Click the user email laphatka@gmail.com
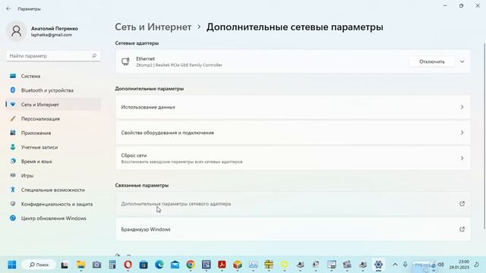The width and height of the screenshot is (486, 273). [x=52, y=35]
